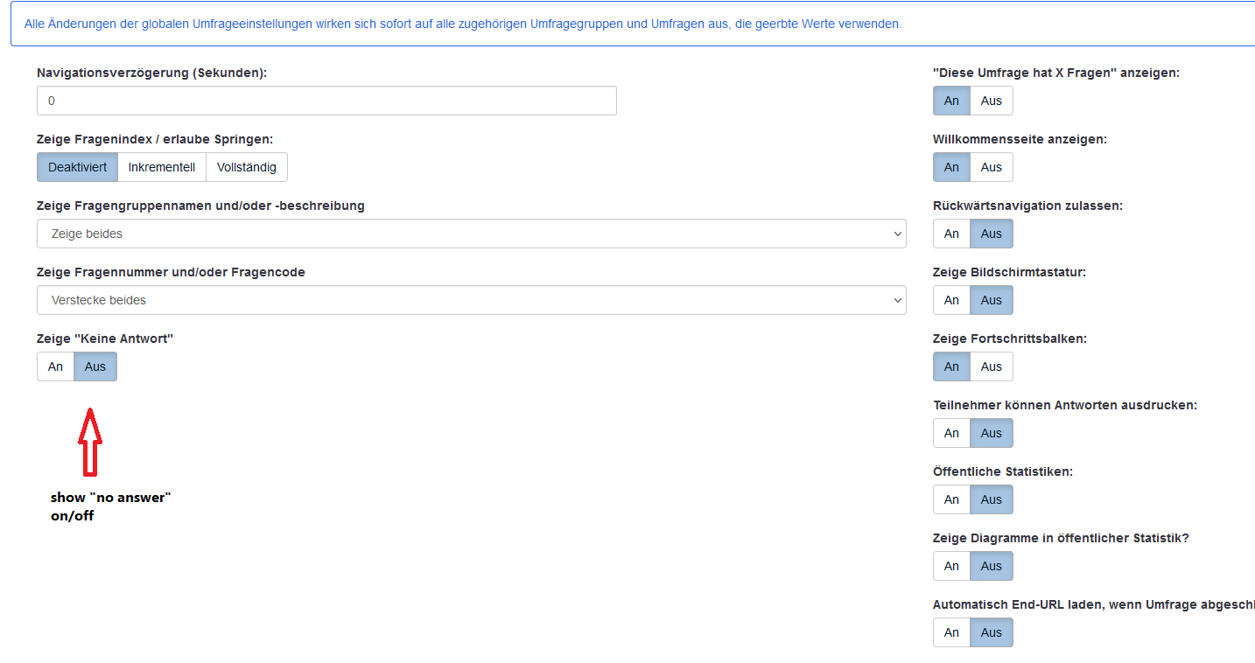Set Öffentliche Statistiken to An
1255x663 pixels.
tap(951, 499)
